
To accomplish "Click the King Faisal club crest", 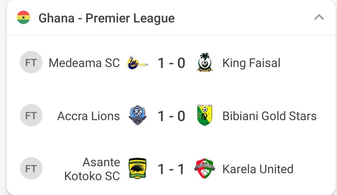I will click(x=205, y=63).
